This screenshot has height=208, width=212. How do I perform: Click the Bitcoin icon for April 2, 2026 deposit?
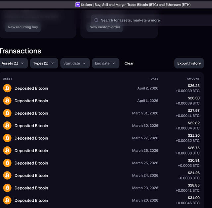pyautogui.click(x=7, y=88)
